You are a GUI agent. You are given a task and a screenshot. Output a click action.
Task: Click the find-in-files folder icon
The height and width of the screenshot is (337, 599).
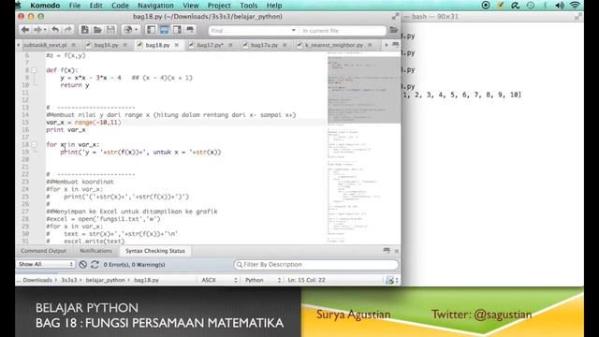coord(393,30)
